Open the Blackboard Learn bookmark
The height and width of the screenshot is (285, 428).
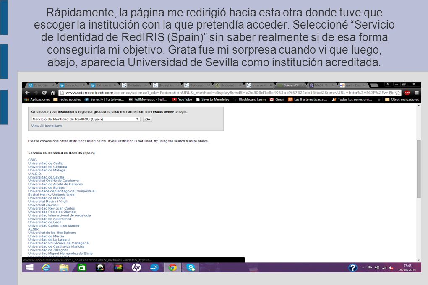pyautogui.click(x=250, y=100)
